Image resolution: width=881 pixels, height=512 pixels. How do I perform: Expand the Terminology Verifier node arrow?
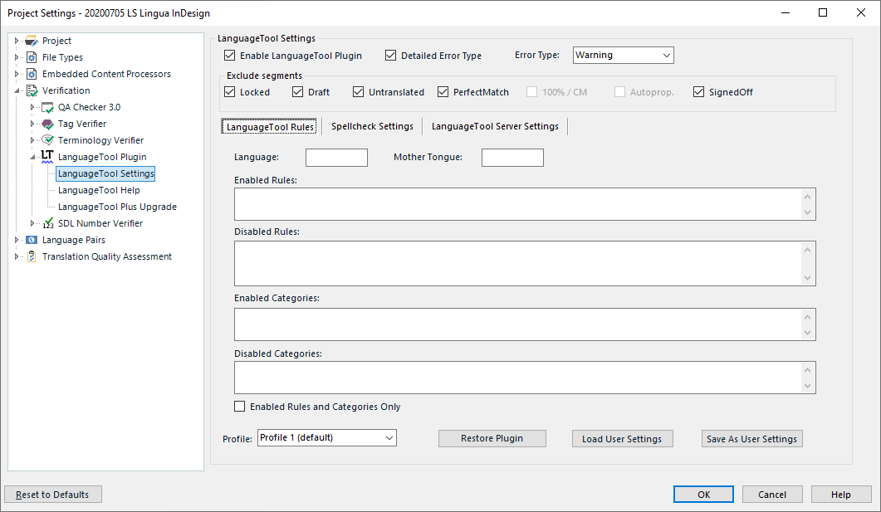pyautogui.click(x=32, y=140)
